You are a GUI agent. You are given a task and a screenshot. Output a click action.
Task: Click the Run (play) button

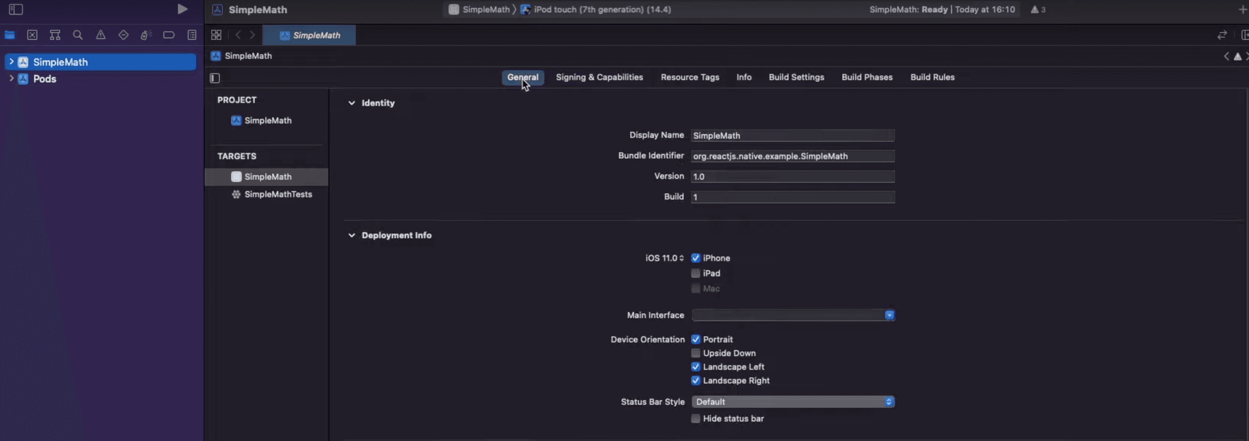(182, 9)
